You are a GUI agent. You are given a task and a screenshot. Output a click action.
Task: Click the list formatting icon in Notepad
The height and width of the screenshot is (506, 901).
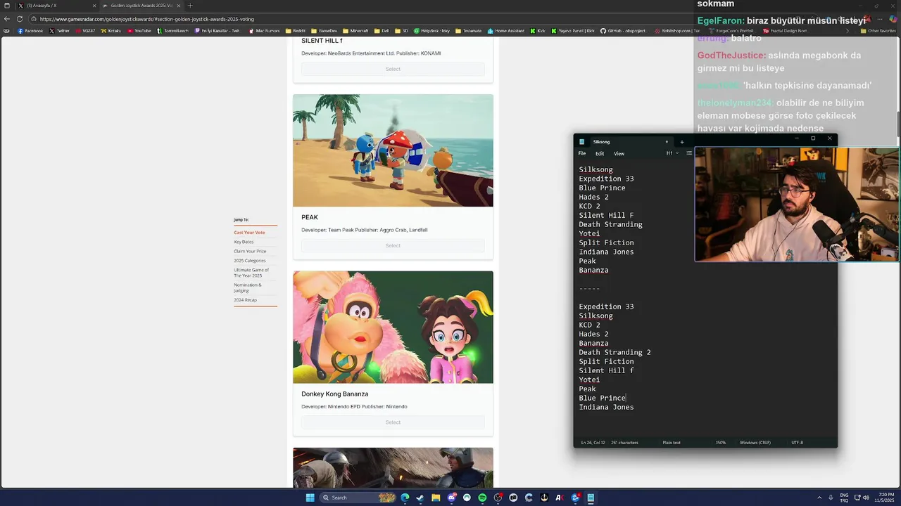689,153
